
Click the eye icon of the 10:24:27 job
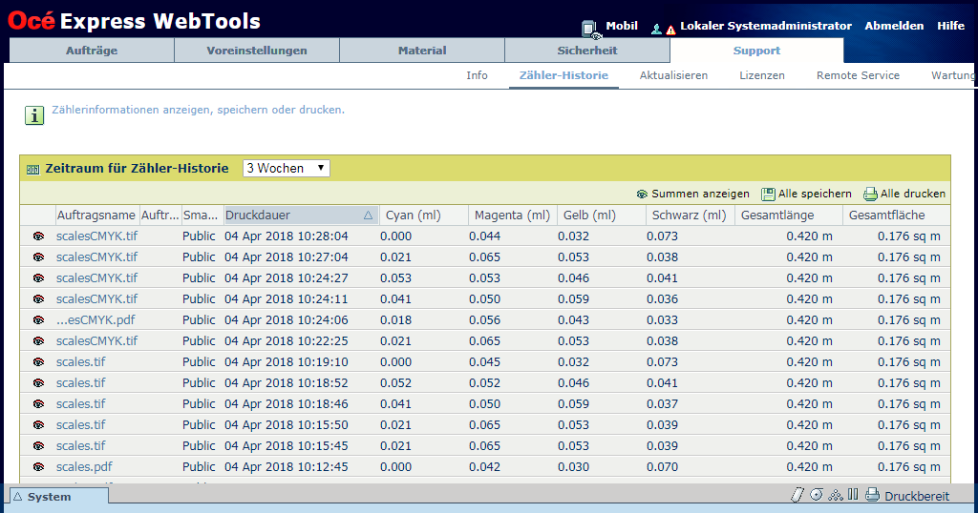coord(38,278)
